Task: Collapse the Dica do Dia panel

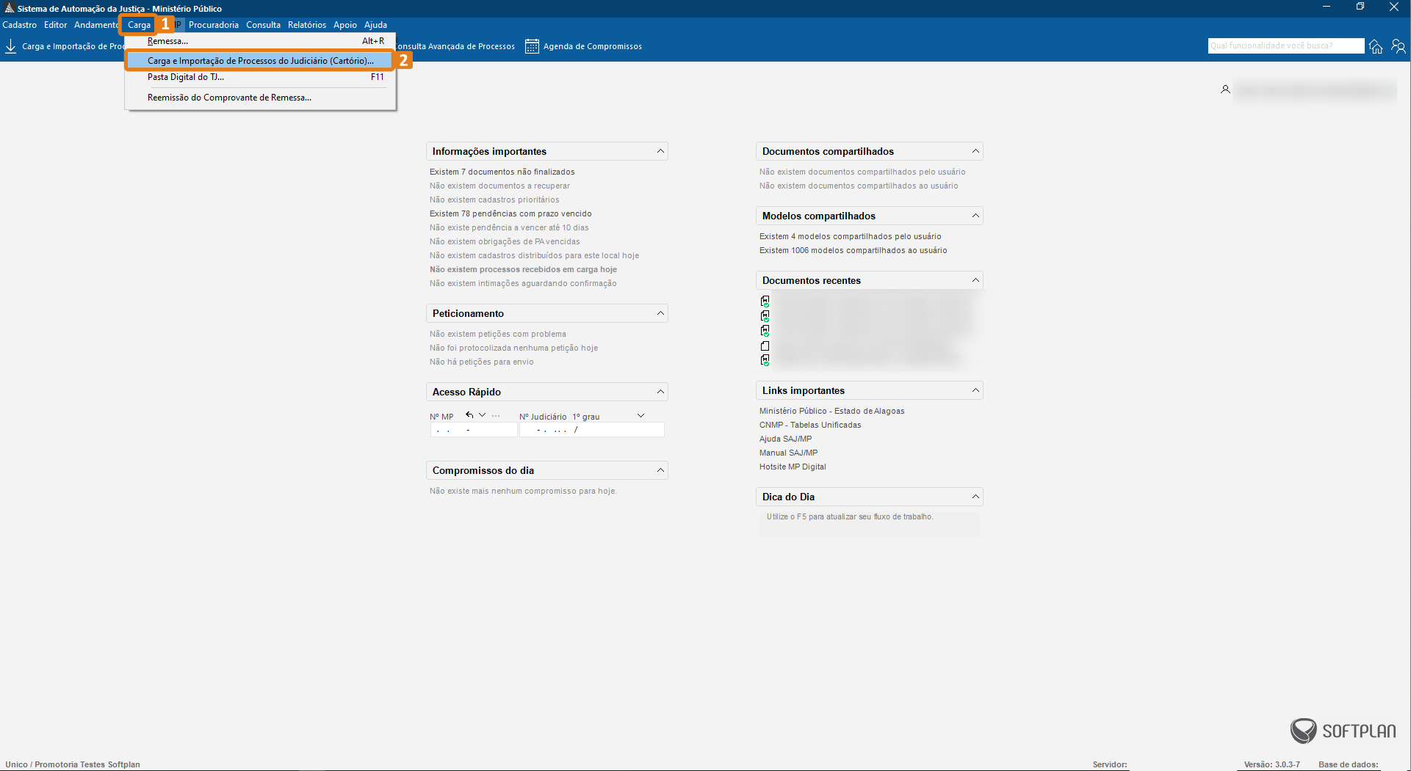Action: 975,497
